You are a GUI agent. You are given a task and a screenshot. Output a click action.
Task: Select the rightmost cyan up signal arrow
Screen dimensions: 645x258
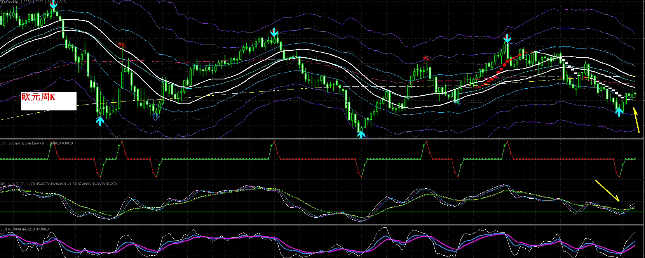619,112
